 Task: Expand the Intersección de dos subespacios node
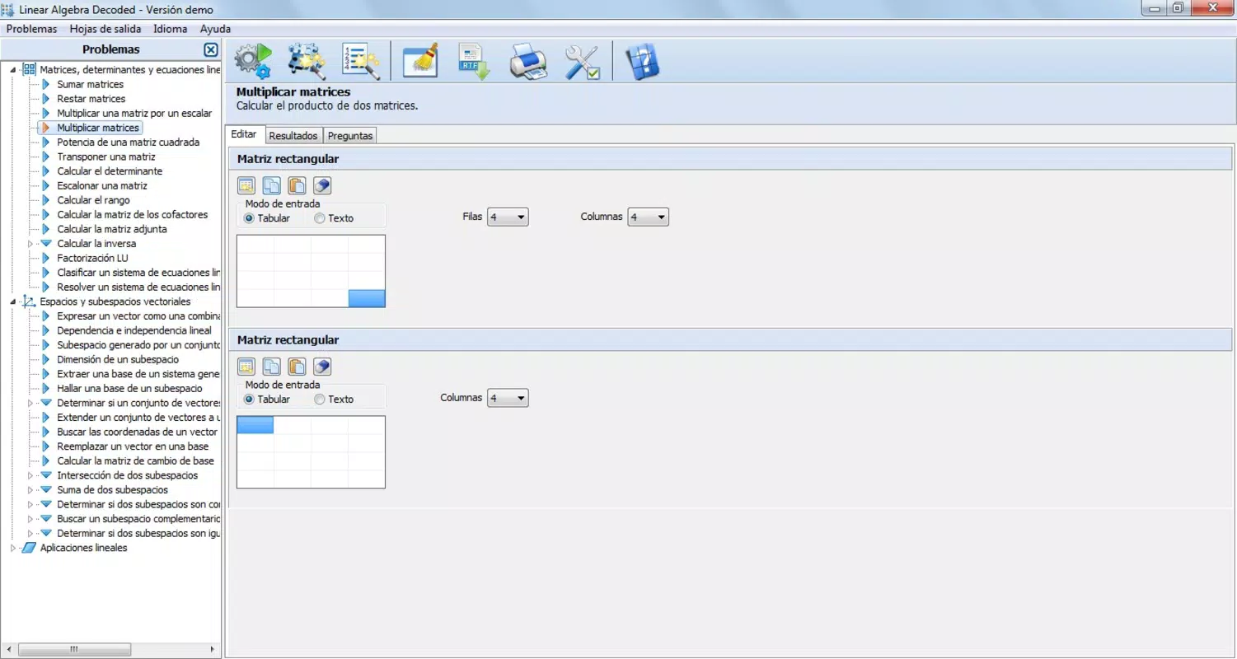[30, 475]
